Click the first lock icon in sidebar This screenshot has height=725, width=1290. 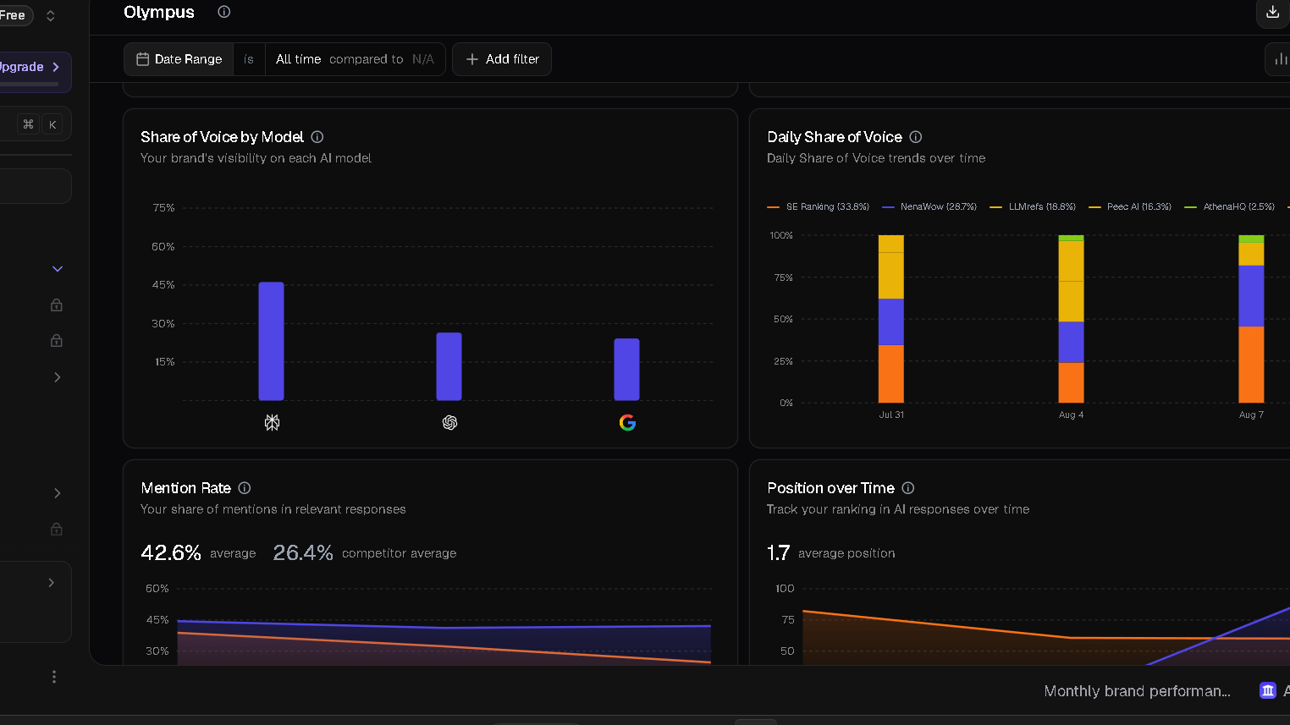57,305
